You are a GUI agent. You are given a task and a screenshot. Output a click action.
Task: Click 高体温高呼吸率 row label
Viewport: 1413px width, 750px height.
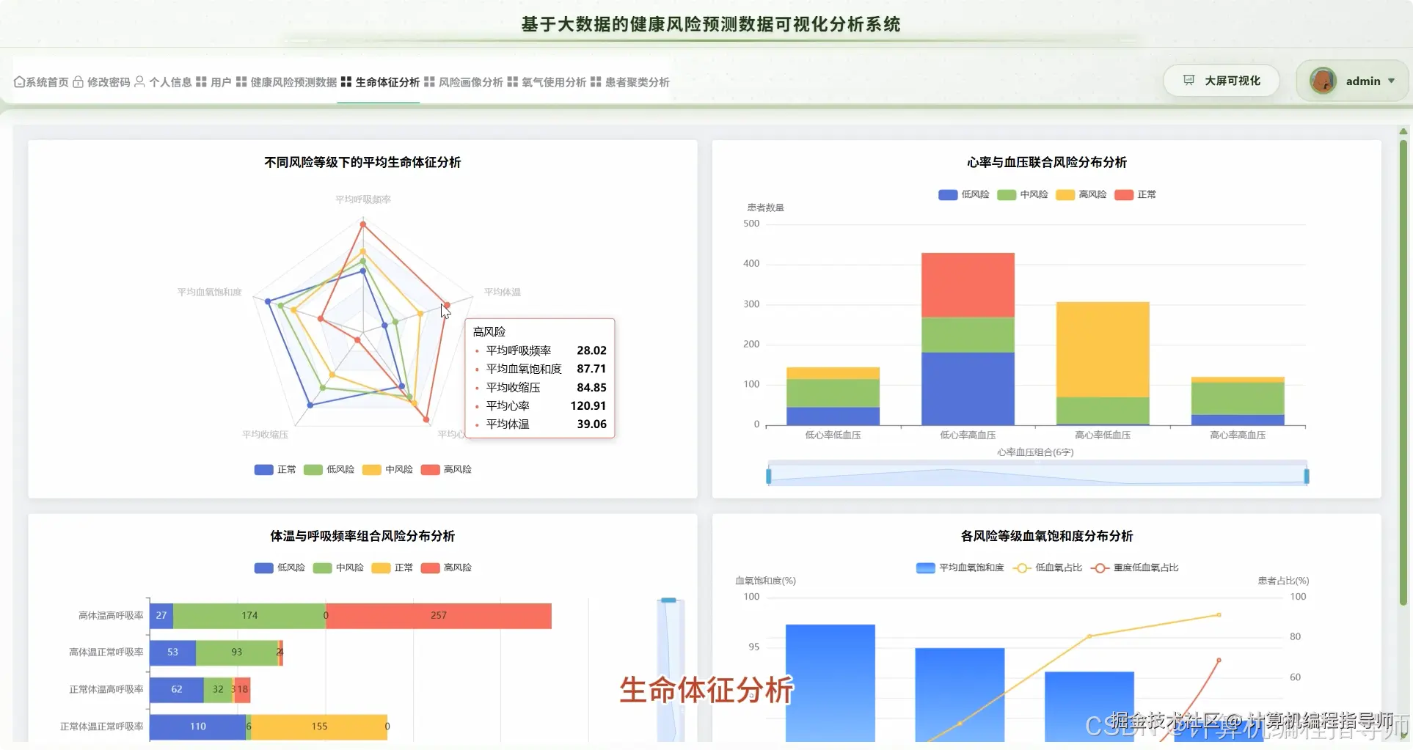[111, 616]
